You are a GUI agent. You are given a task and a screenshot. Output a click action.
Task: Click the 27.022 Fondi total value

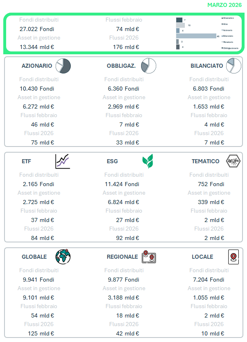37,29
